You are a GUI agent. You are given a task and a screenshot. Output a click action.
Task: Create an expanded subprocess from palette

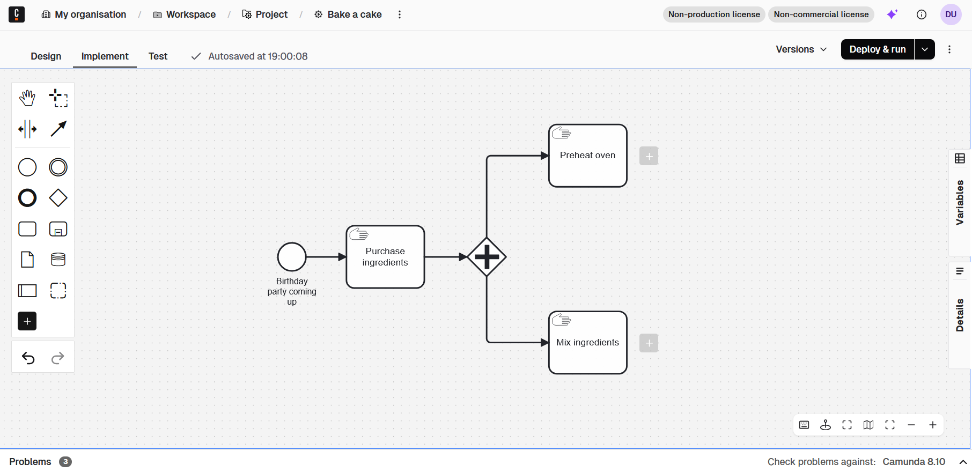(58, 229)
